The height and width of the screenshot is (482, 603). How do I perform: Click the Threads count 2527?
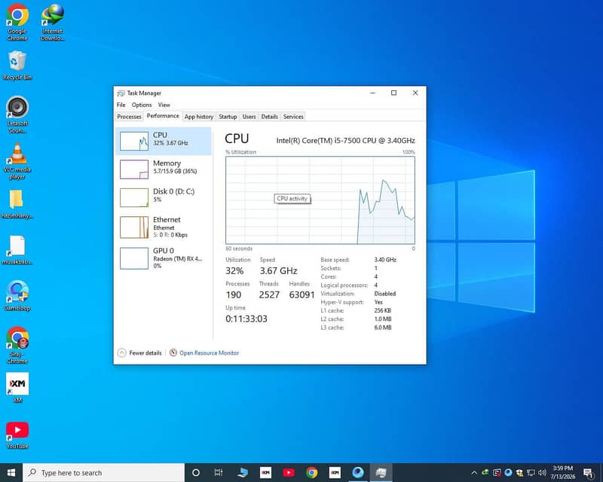pyautogui.click(x=269, y=294)
